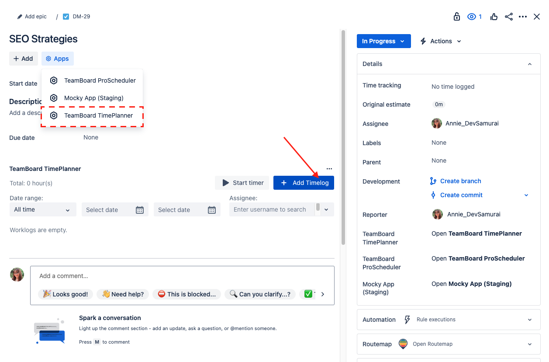Click the Automation lightning icon
Screen dimensions: 549x362
pyautogui.click(x=407, y=320)
